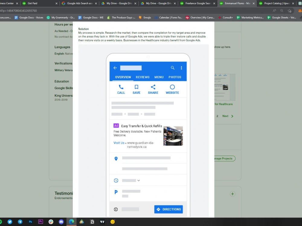This screenshot has height=226, width=302.
Task: Click the browser address bar URL
Action: (18, 11)
